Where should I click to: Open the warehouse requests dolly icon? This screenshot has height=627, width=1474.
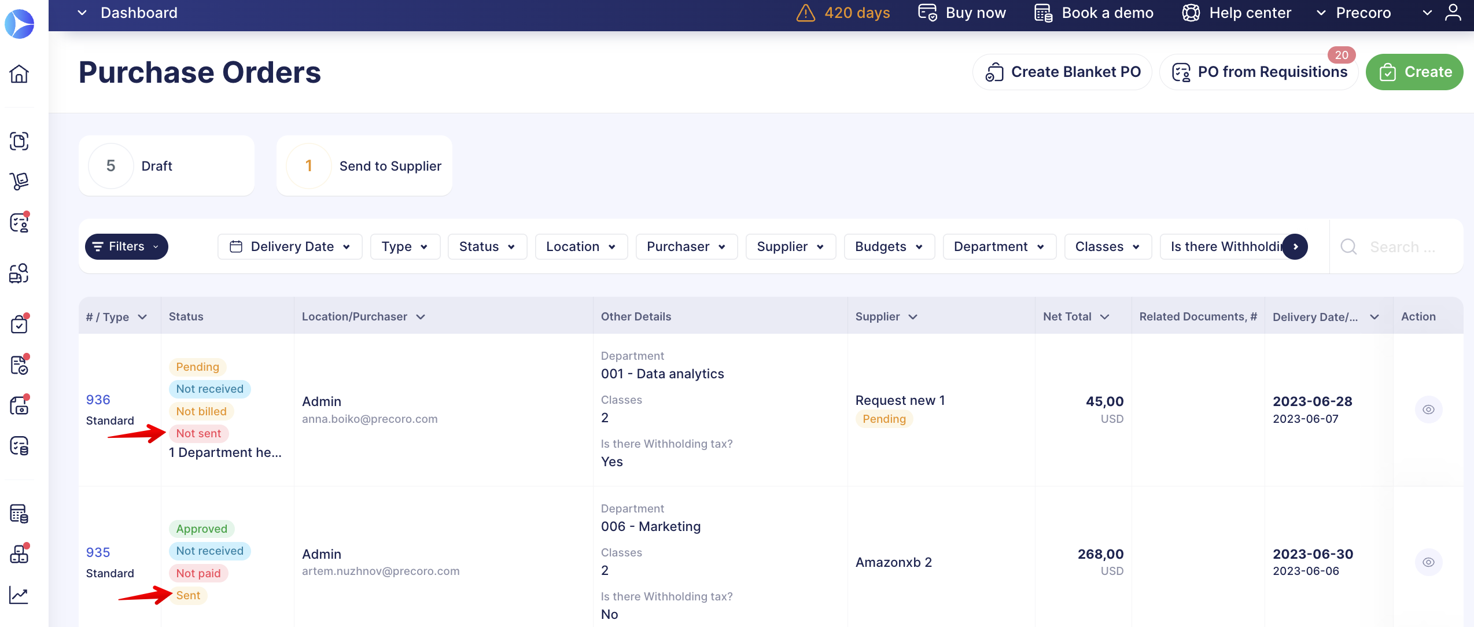tap(19, 181)
